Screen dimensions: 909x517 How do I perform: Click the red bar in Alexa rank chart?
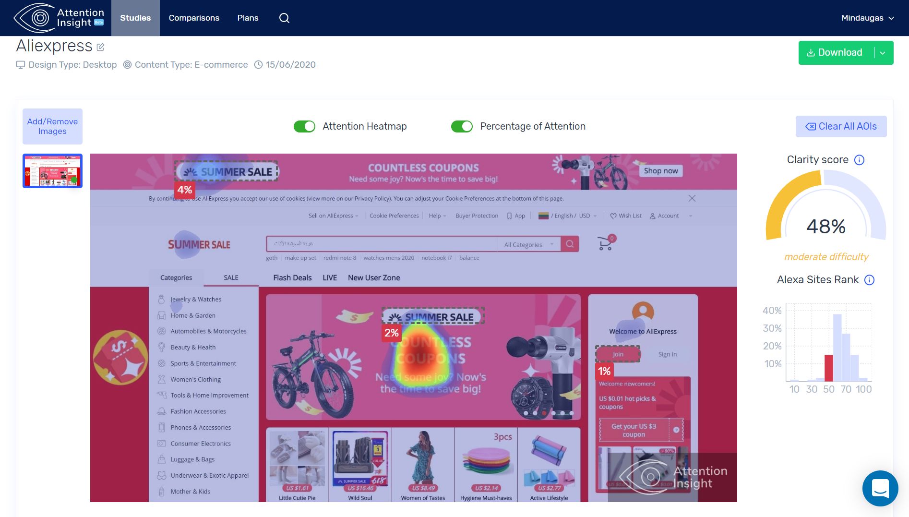pyautogui.click(x=828, y=368)
